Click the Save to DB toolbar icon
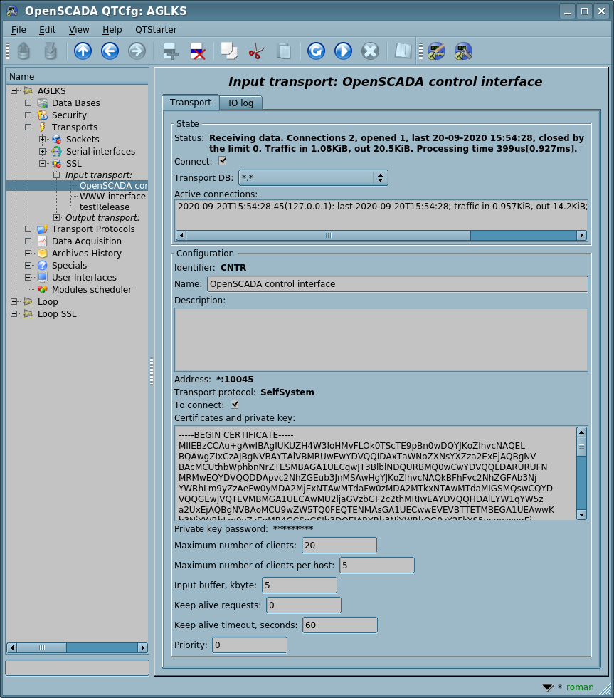The height and width of the screenshot is (698, 614). tap(51, 51)
